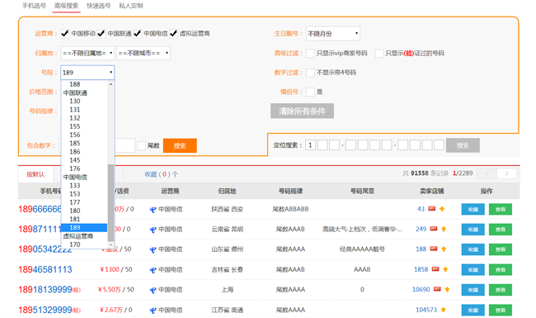Choose 133 from 号段 list

tap(75, 186)
